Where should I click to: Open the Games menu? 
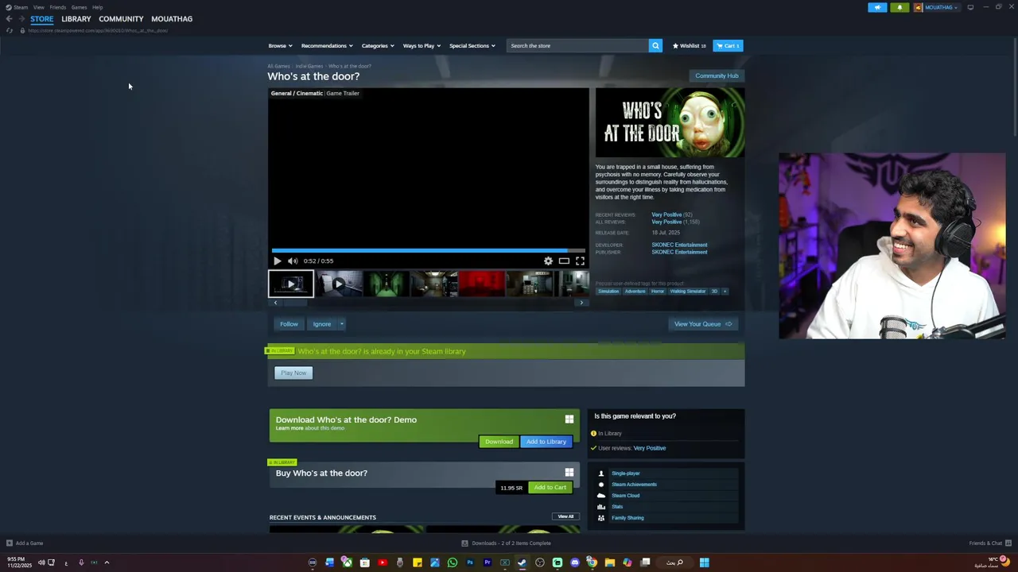click(79, 7)
